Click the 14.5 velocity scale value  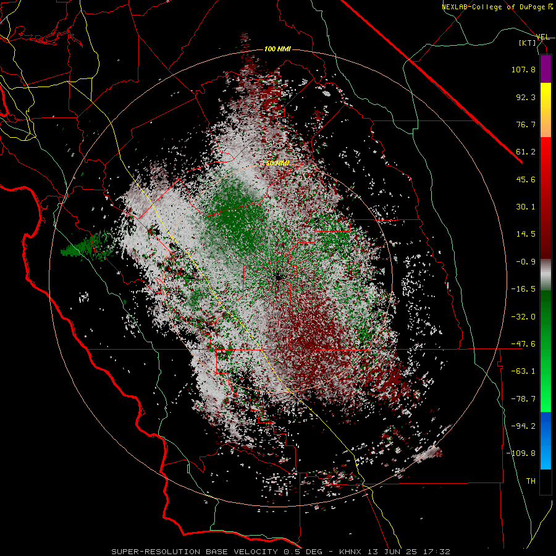[526, 234]
